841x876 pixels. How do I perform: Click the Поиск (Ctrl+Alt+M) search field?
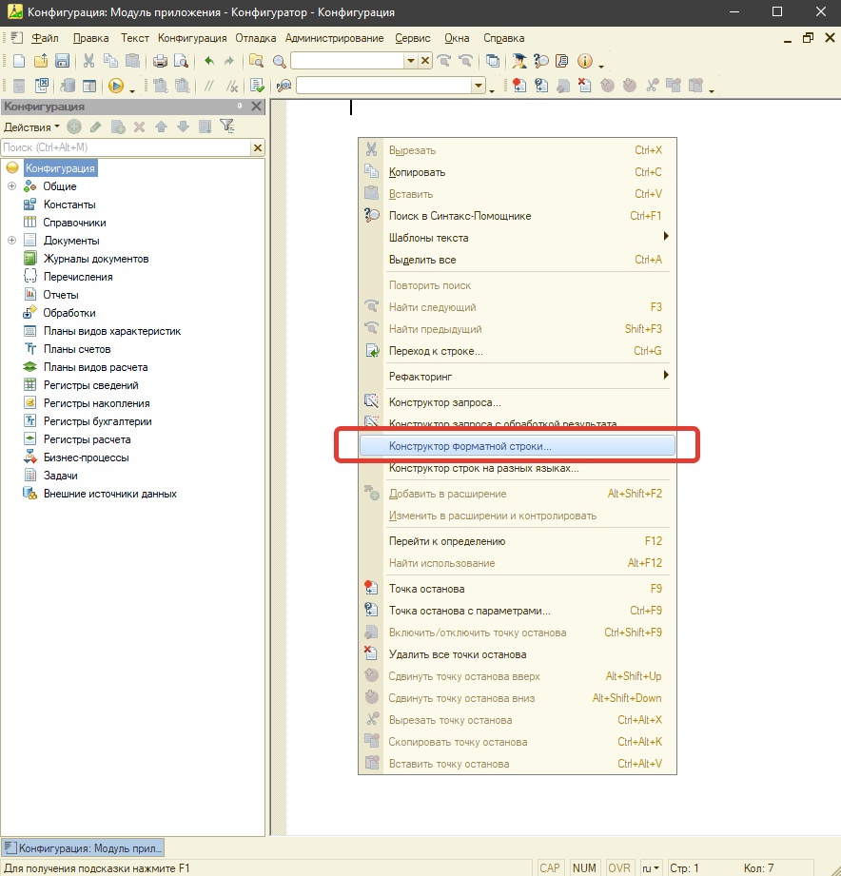point(126,147)
